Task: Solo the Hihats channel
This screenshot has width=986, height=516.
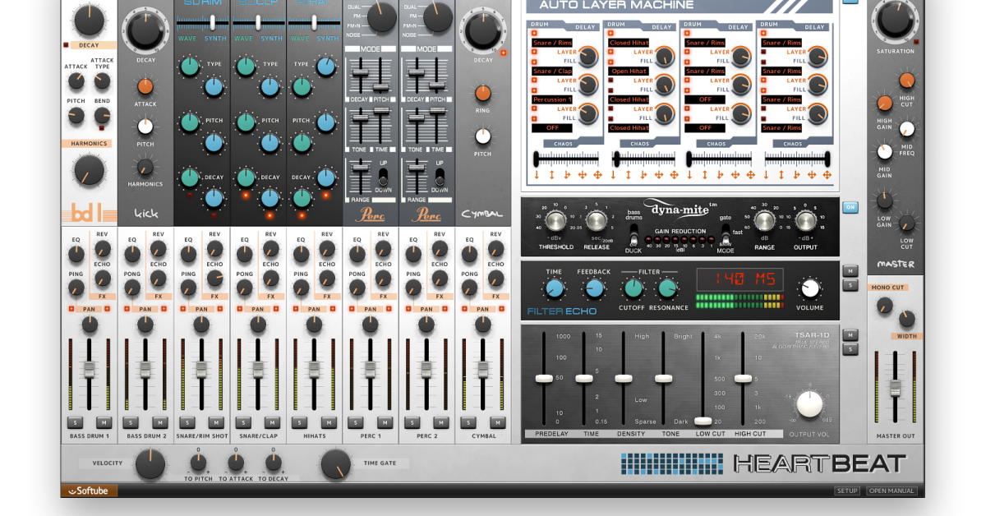Action: point(299,422)
